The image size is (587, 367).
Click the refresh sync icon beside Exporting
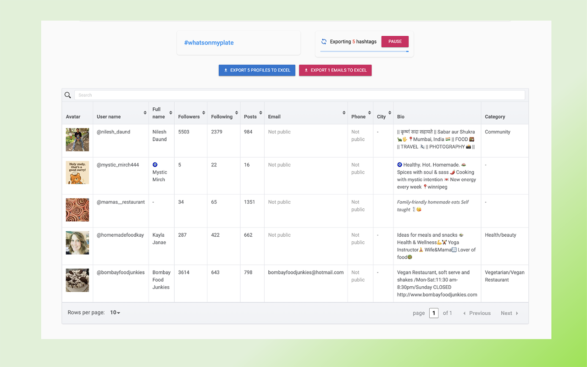324,42
